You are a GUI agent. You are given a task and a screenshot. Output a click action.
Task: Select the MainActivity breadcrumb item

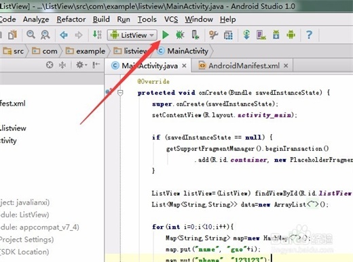(x=183, y=51)
